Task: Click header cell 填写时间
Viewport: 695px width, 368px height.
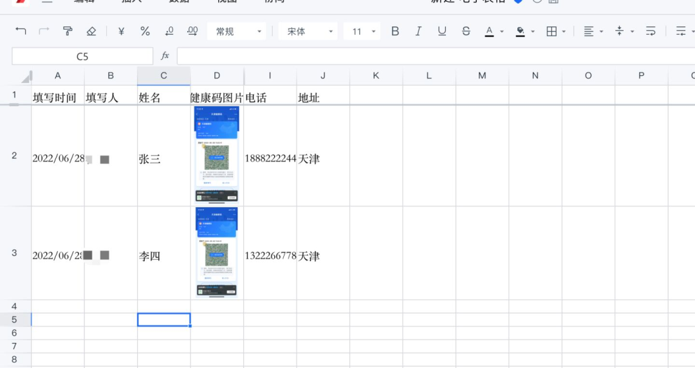Action: point(58,96)
